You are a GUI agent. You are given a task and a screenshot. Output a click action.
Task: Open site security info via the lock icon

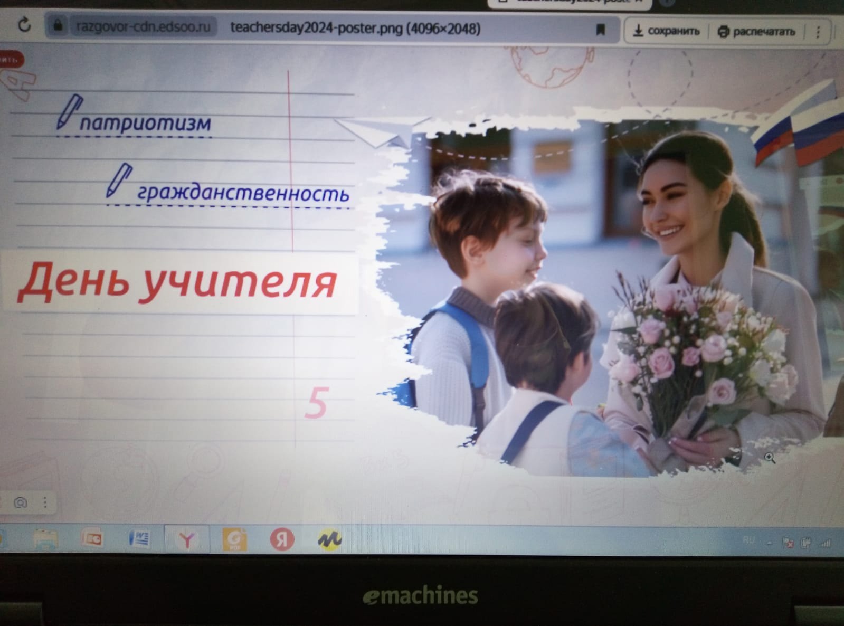pyautogui.click(x=58, y=25)
